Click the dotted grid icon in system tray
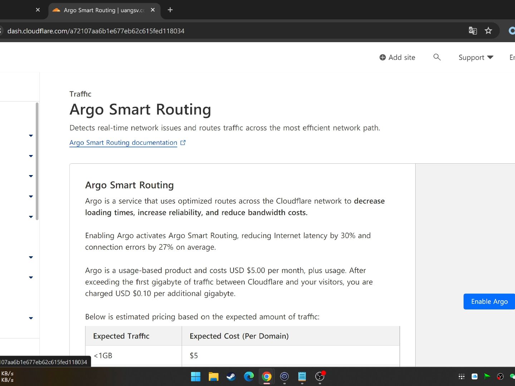The width and height of the screenshot is (515, 386). (x=462, y=376)
